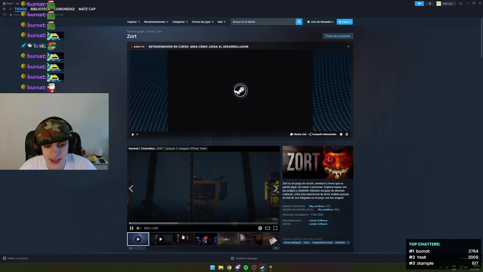483x272 pixels.
Task: Go to previous screenshot with left arrow
Action: coord(131,189)
